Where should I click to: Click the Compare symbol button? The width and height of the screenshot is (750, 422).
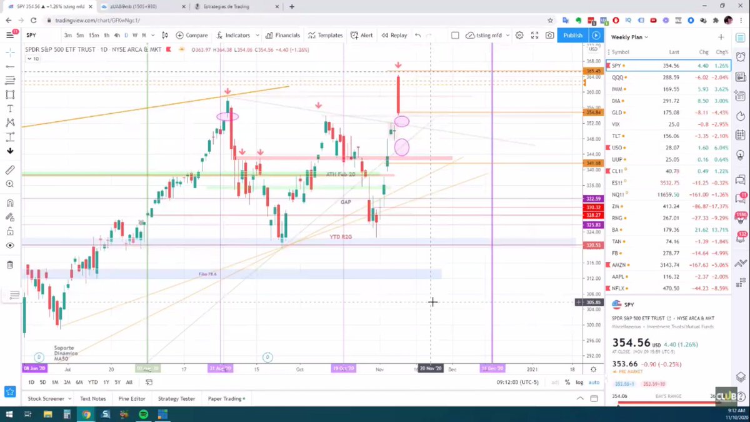point(192,36)
